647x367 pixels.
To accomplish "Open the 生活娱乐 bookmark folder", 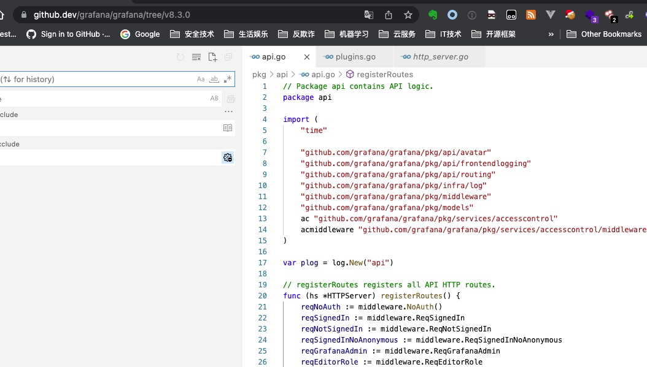I will pos(246,34).
